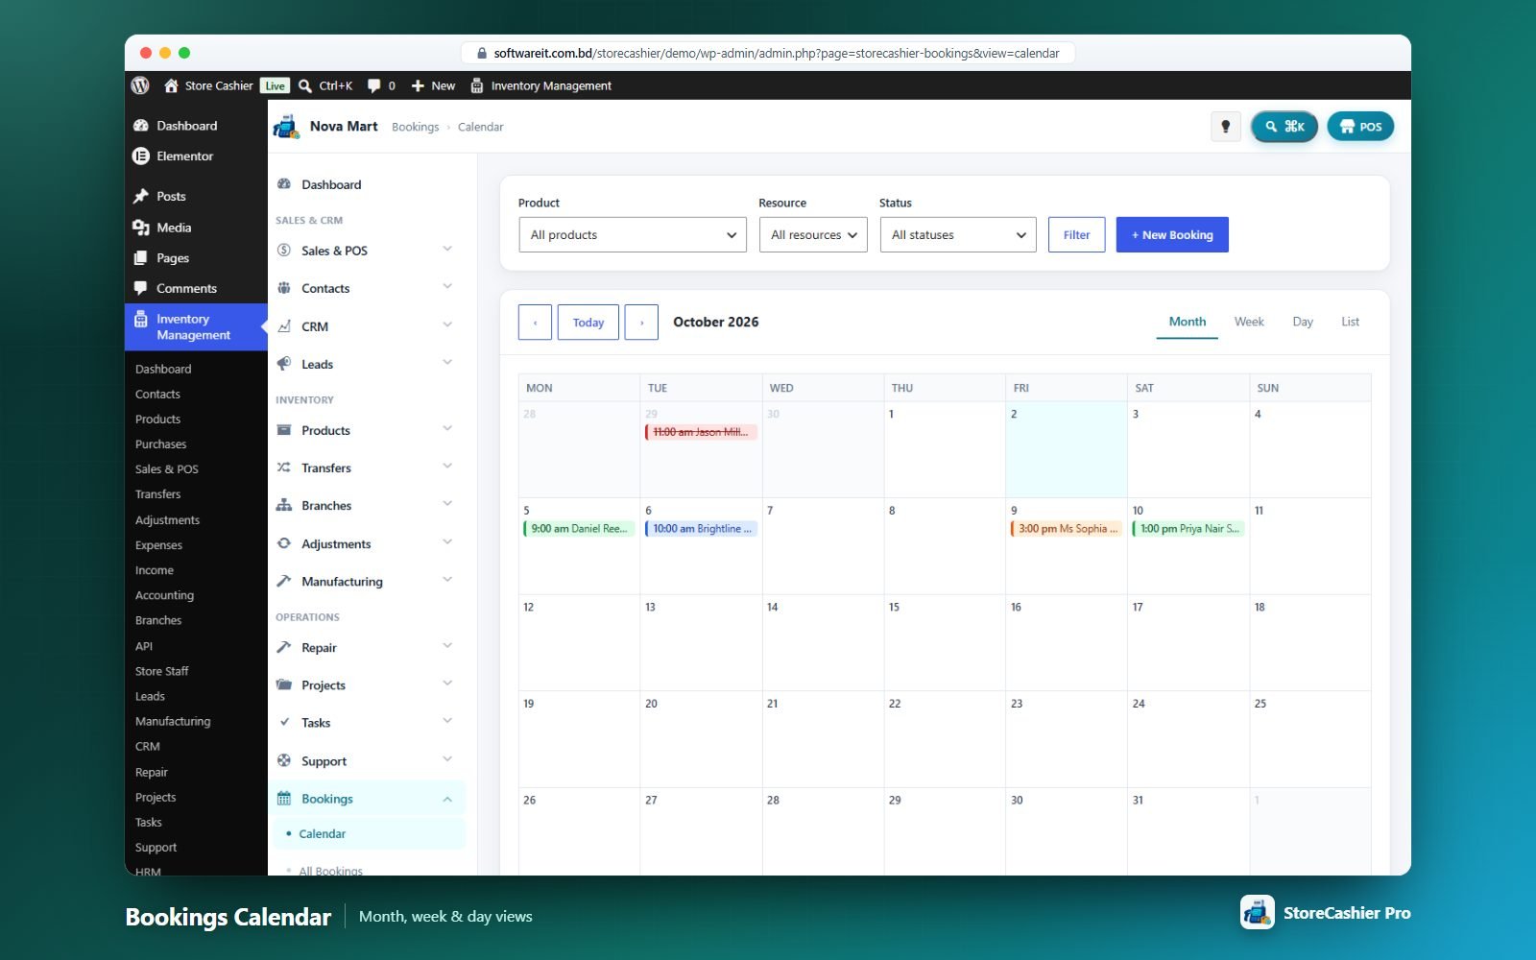Image resolution: width=1536 pixels, height=960 pixels.
Task: Click the Branches hierarchy icon
Action: 284,505
